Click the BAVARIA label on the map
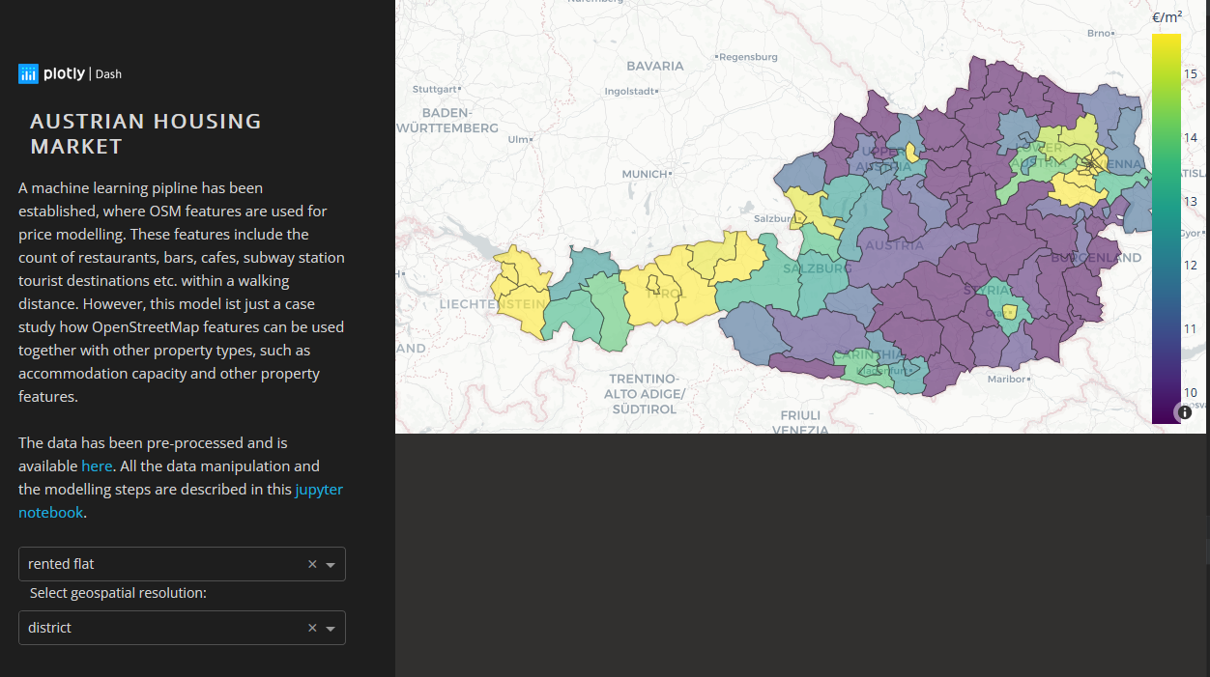 tap(655, 66)
